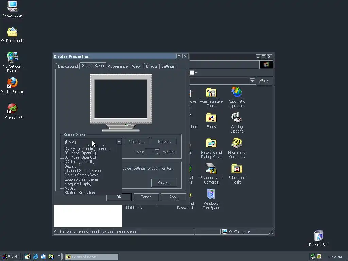Click the monitor preview image
Screen dimensions: 348x261
121,103
